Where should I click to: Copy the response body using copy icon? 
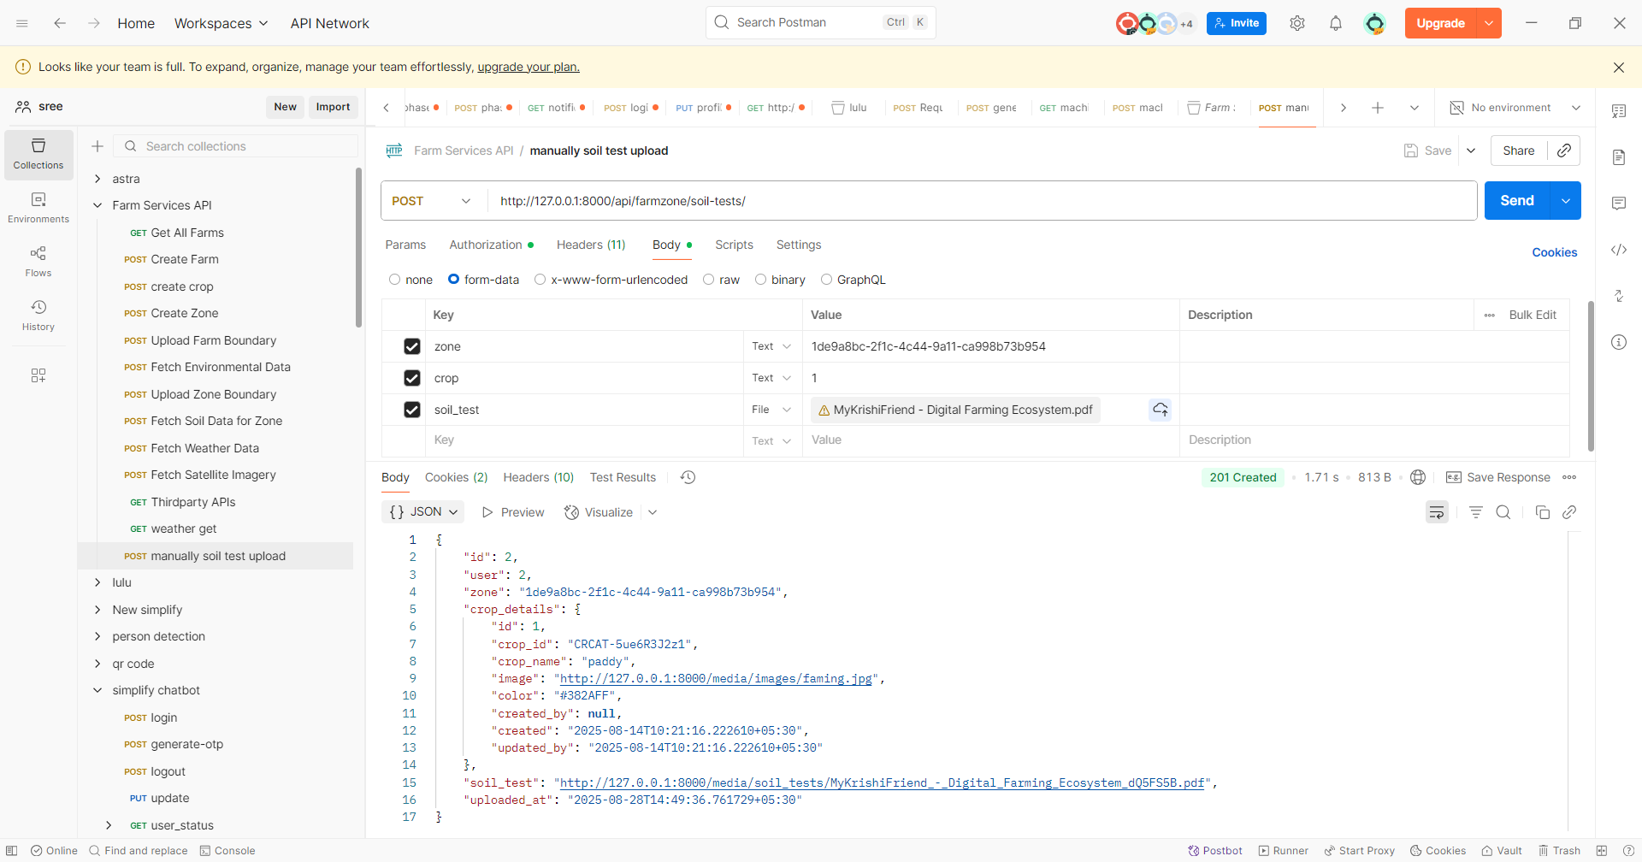(1542, 512)
